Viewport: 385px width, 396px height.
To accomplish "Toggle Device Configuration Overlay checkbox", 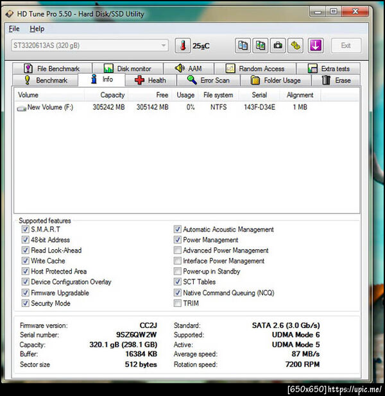I will [x=25, y=282].
